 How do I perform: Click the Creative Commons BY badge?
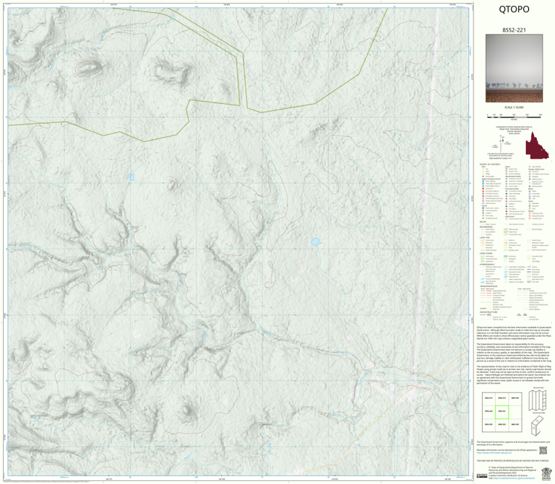click(482, 476)
